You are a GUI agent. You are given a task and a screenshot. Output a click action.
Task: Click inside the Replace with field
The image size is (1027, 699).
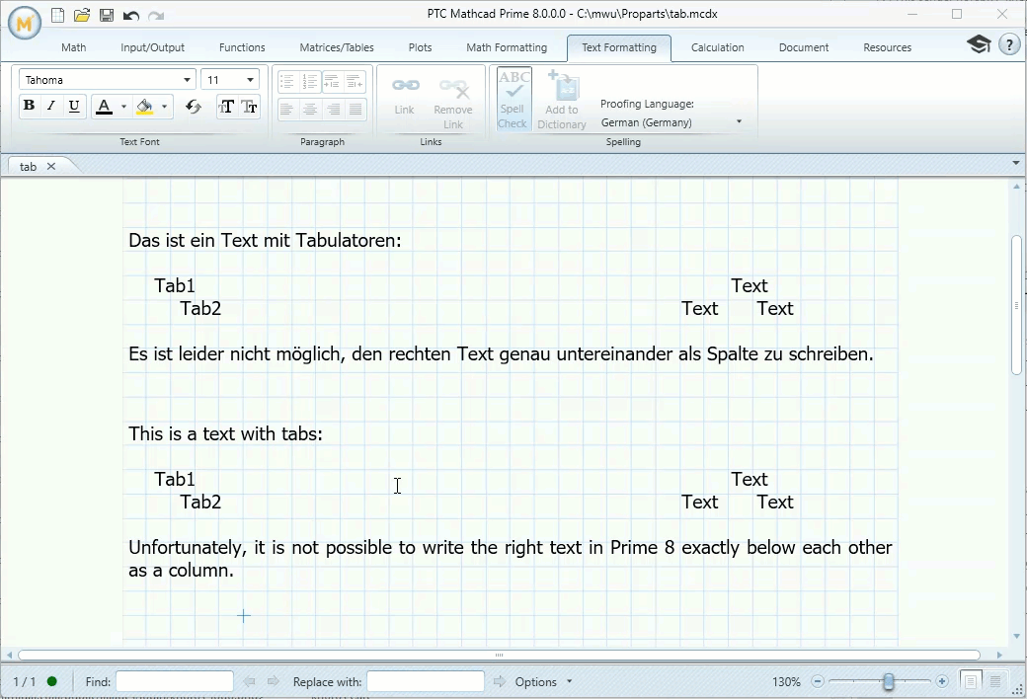click(x=425, y=681)
